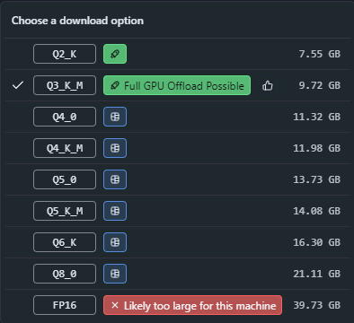Screen dimensions: 354x323
Task: Click the blue chip icon beside Q8_0
Action: pyautogui.click(x=115, y=274)
